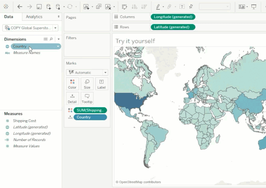Screen dimensions: 266x188
Task: Select the Shipping Cost measure
Action: [25, 121]
